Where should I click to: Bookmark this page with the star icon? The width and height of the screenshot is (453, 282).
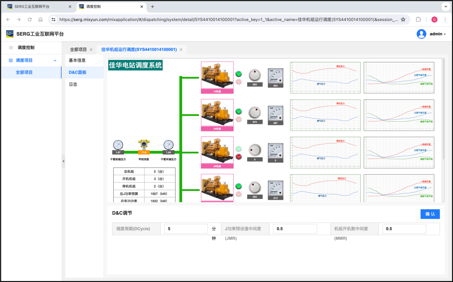(403, 20)
